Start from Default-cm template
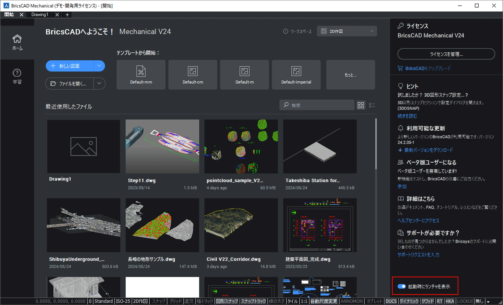Image resolution: width=503 pixels, height=305 pixels. click(x=193, y=75)
